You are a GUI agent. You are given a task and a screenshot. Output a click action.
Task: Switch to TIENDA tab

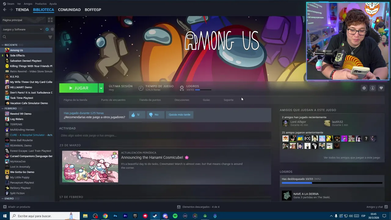(x=22, y=10)
